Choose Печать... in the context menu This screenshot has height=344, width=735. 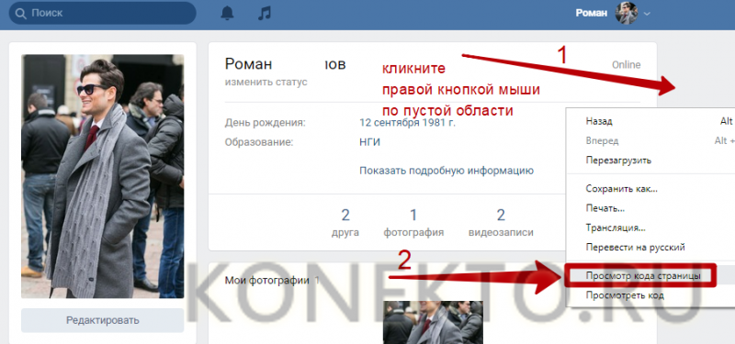click(605, 209)
